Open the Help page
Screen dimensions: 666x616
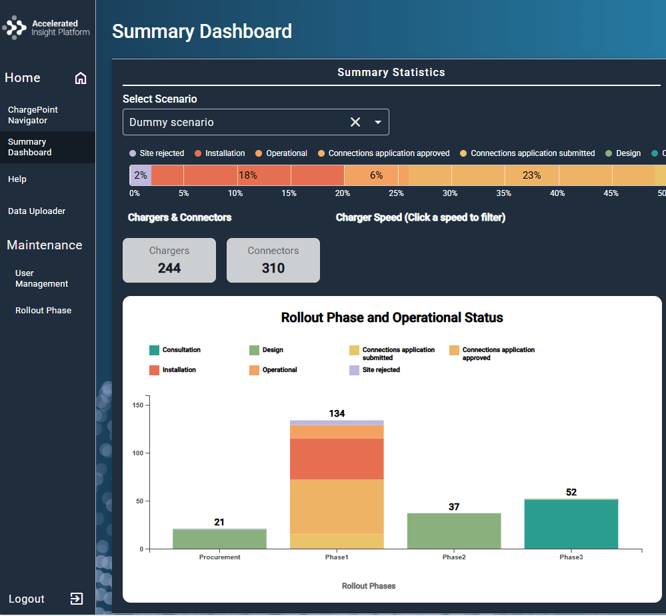(x=17, y=179)
